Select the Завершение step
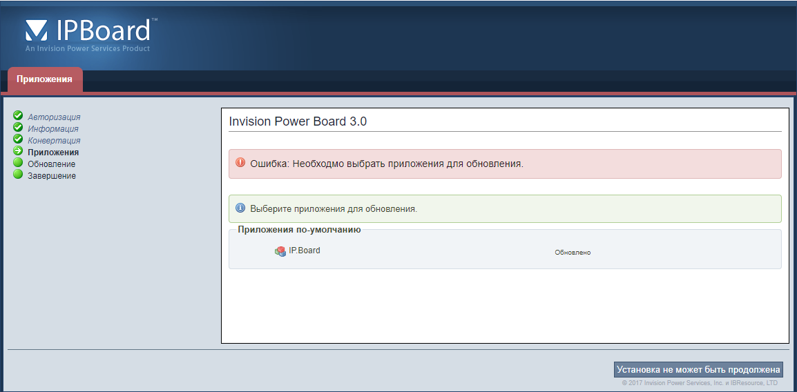The image size is (797, 392). point(52,176)
